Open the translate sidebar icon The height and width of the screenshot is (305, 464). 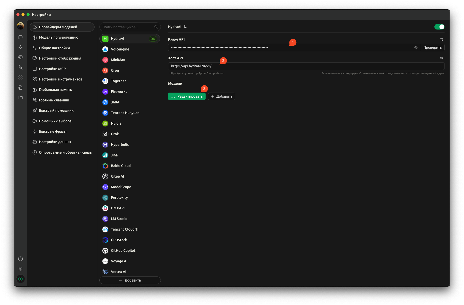tap(20, 67)
